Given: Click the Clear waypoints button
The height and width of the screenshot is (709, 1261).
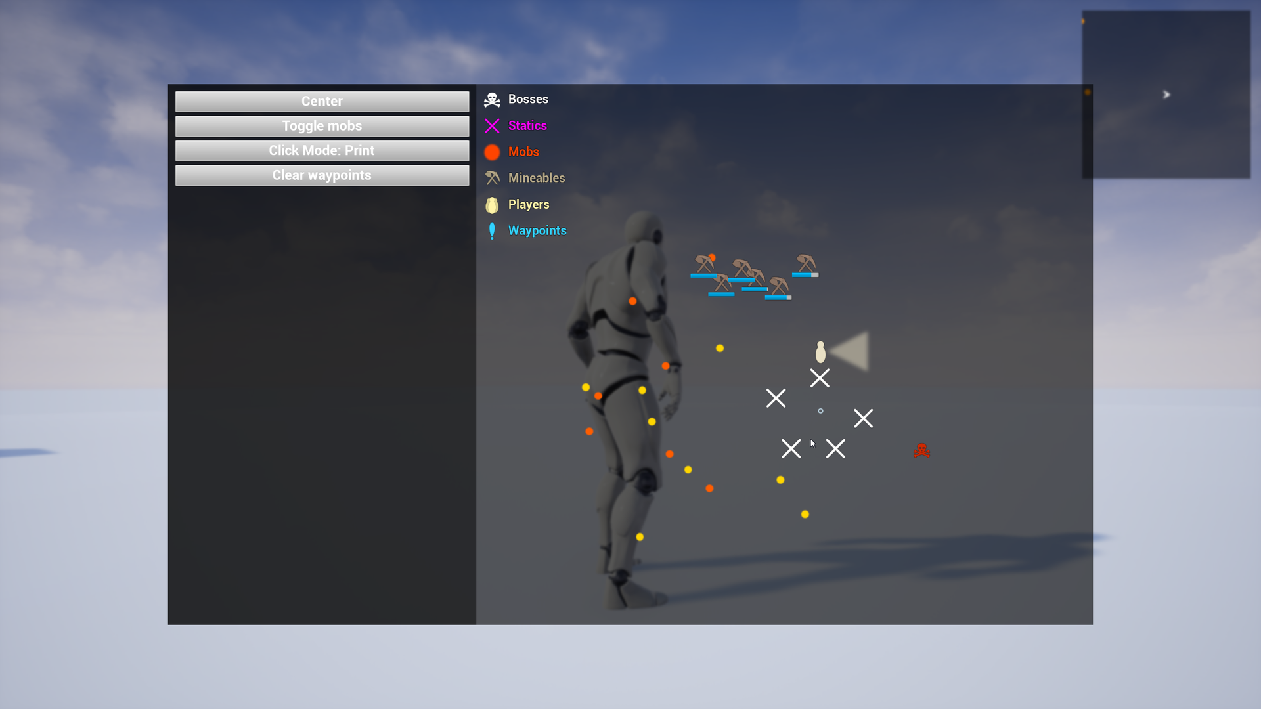Looking at the screenshot, I should [321, 174].
